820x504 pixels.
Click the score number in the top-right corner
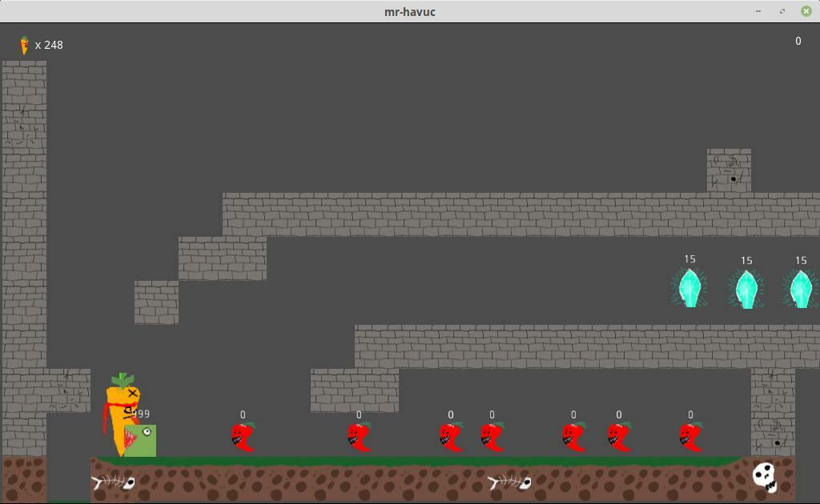tap(798, 42)
